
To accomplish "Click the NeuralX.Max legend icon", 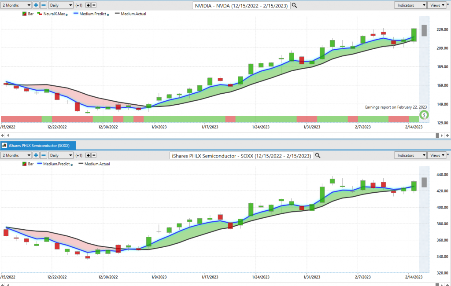I will pyautogui.click(x=39, y=14).
